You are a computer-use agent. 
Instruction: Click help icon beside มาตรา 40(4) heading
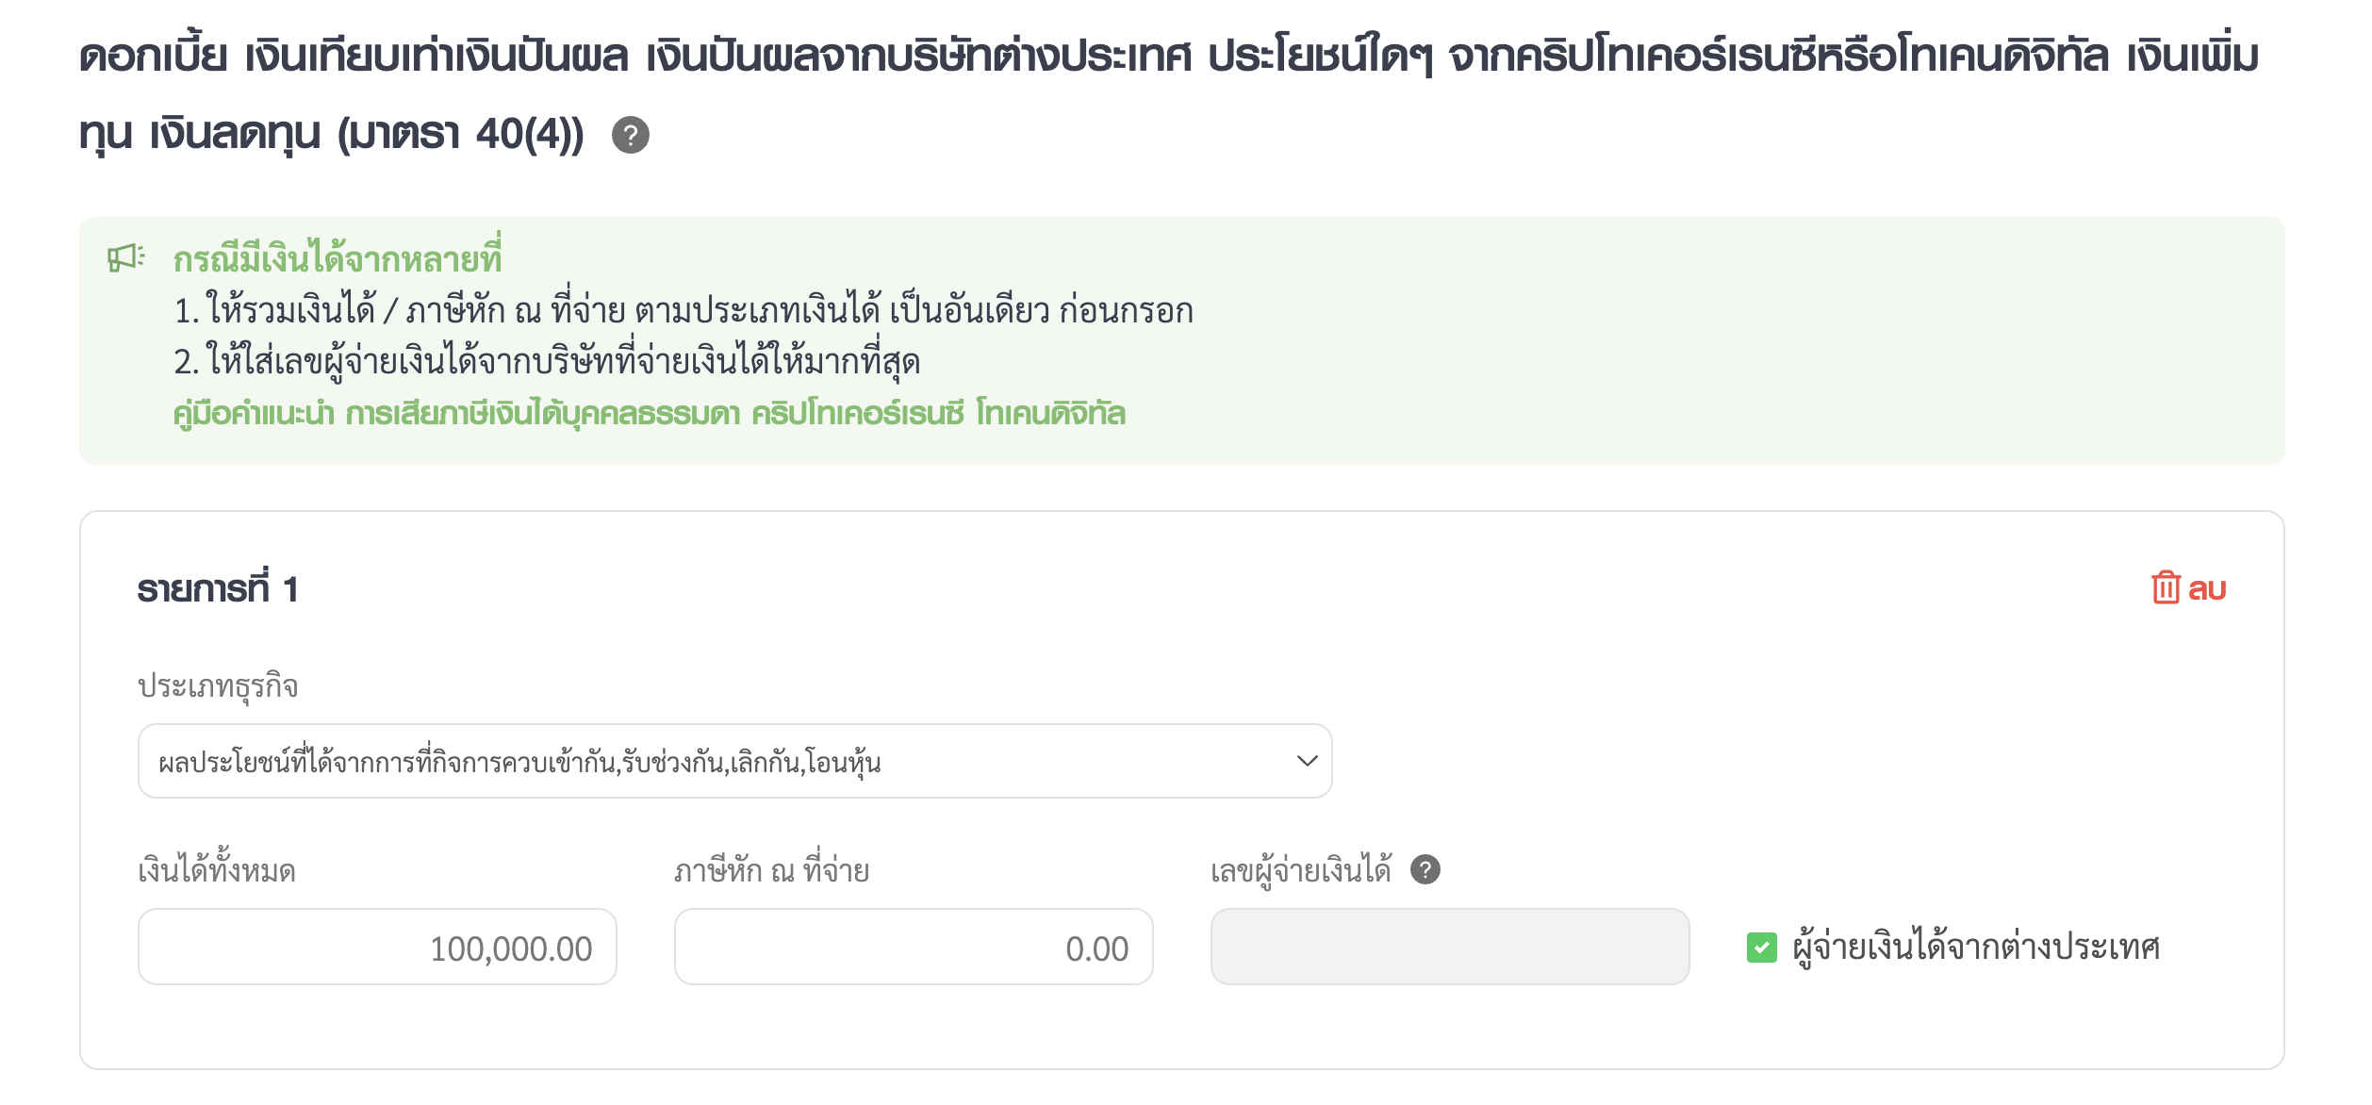(x=630, y=135)
